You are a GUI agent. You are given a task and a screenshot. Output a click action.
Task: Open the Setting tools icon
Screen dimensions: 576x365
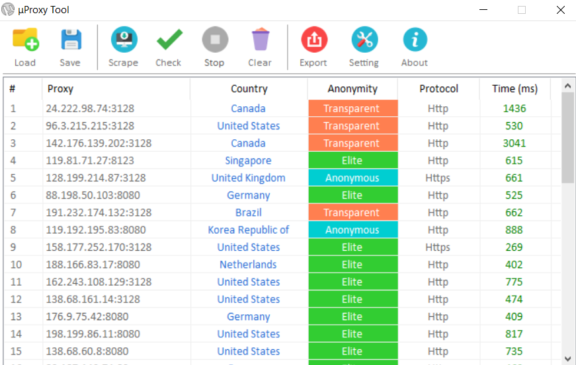tap(364, 41)
